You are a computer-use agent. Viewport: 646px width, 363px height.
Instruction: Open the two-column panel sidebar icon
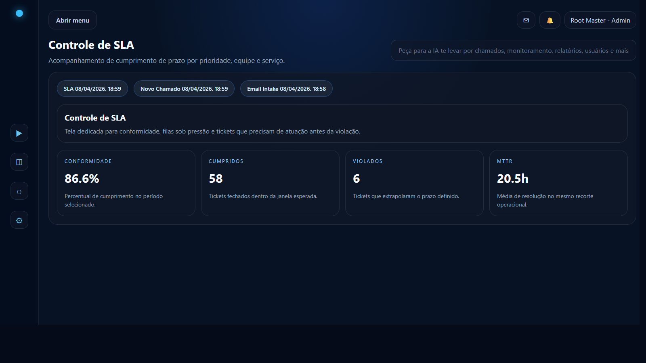pyautogui.click(x=19, y=162)
